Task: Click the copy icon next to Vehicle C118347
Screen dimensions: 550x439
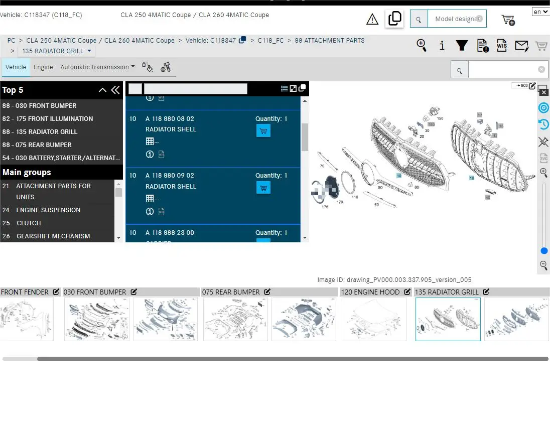Action: tap(242, 40)
